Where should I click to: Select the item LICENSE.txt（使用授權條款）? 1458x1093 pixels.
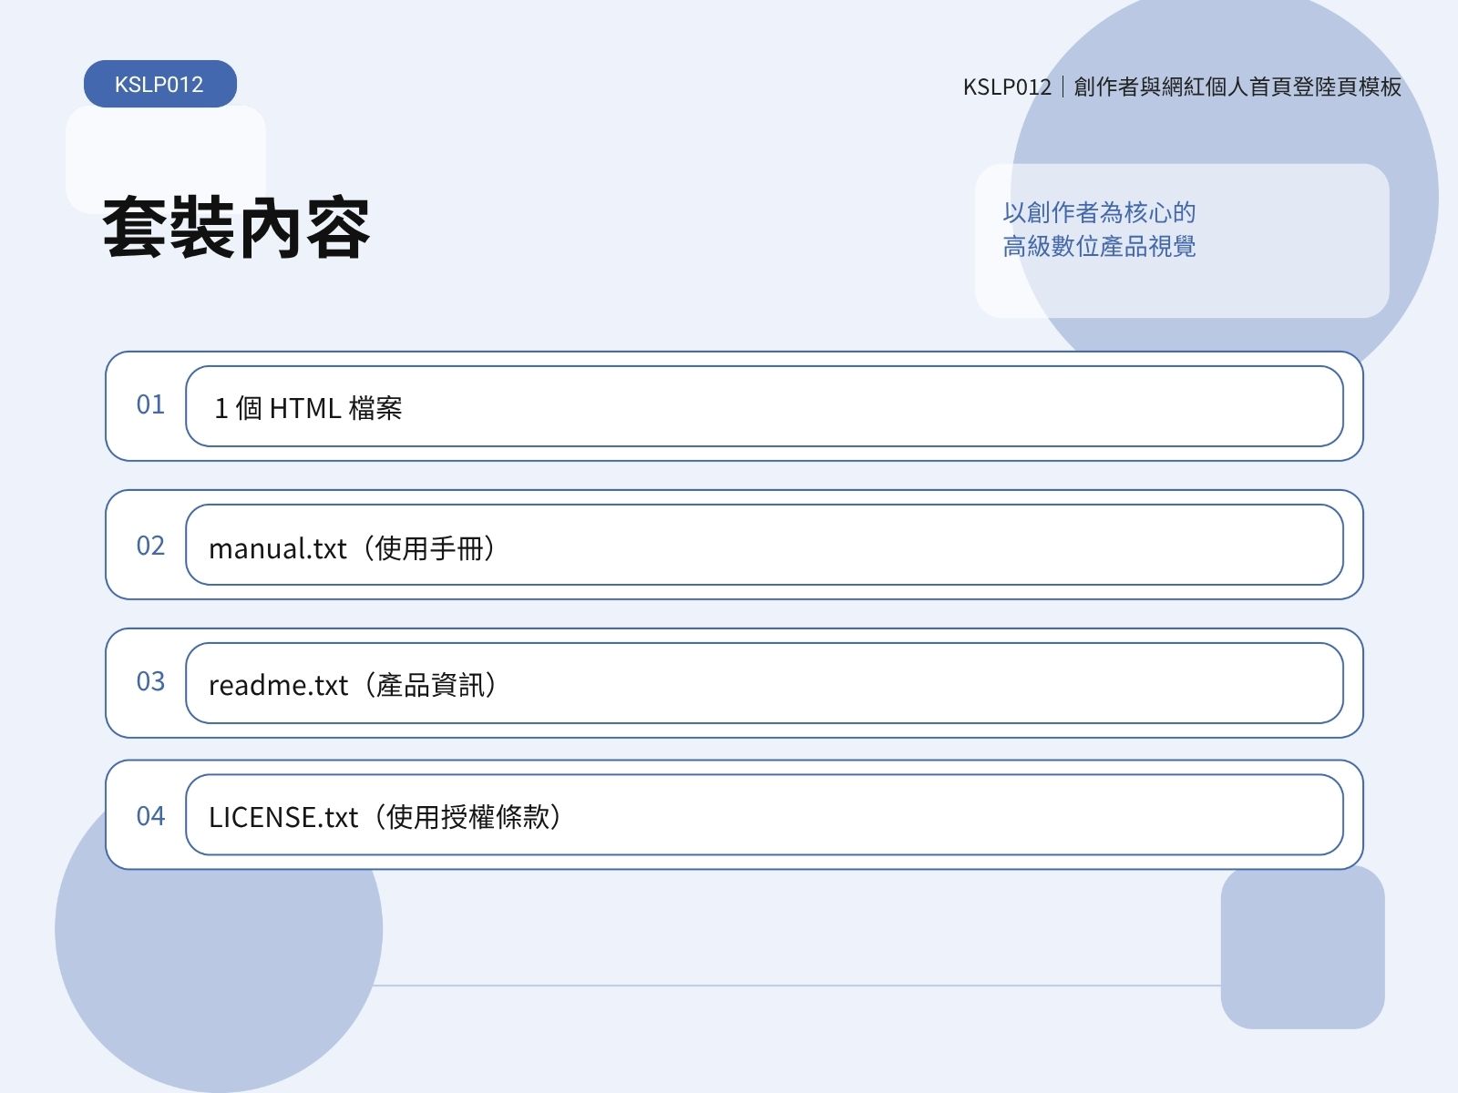765,815
